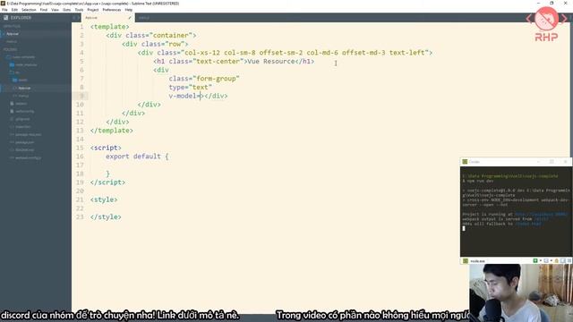Screen dimensions: 573x322
Task: Click the 'export default {' line
Action: pyautogui.click(x=137, y=157)
